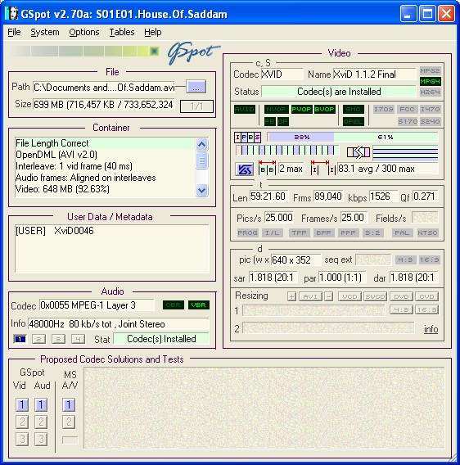
Task: Click the GMC indicator
Action: 354,109
